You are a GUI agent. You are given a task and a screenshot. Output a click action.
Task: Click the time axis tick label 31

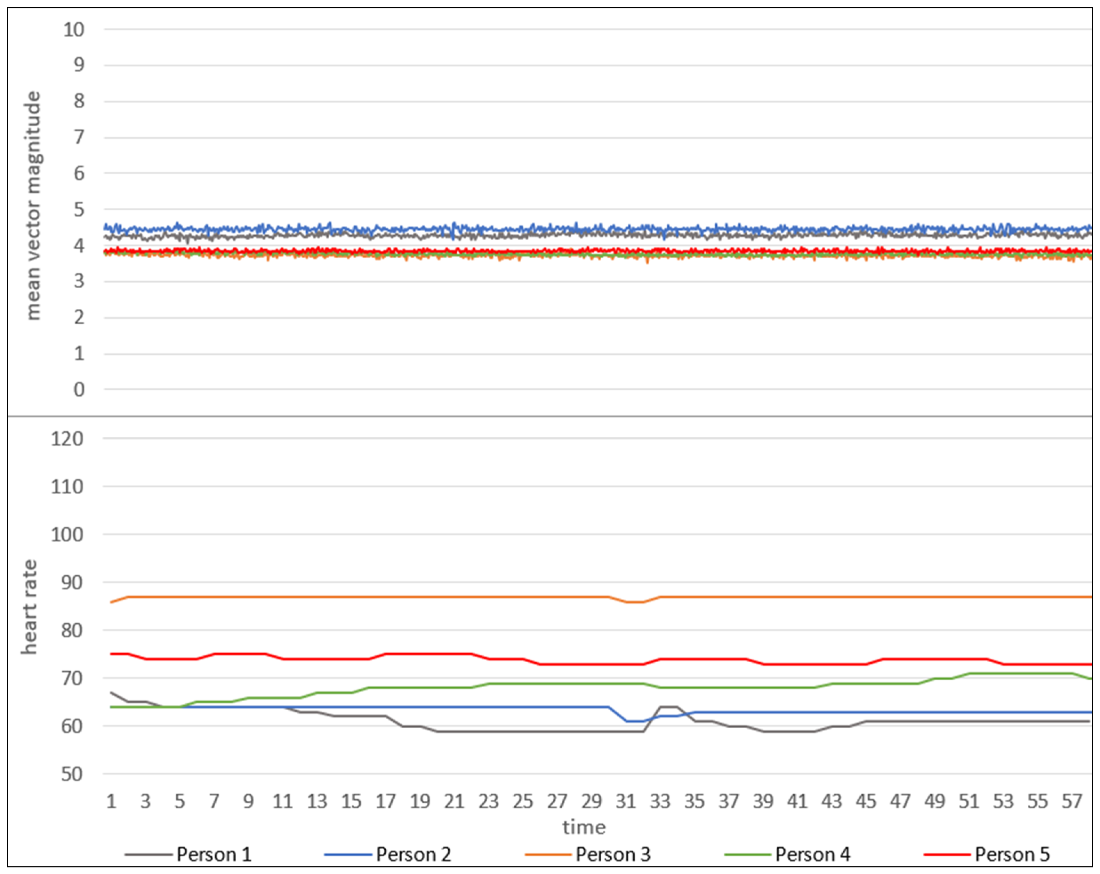tap(626, 802)
